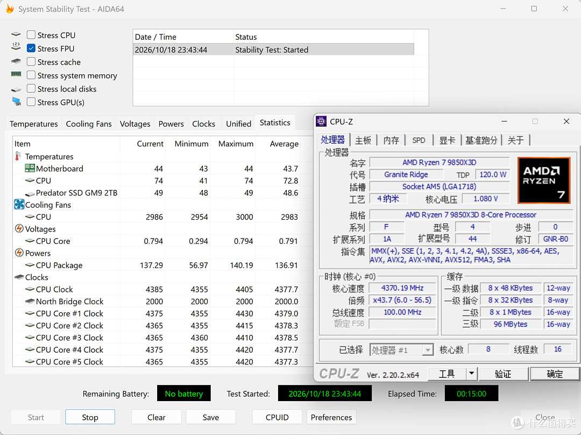Open the dropdown arrow next to 工具 button

(x=471, y=374)
